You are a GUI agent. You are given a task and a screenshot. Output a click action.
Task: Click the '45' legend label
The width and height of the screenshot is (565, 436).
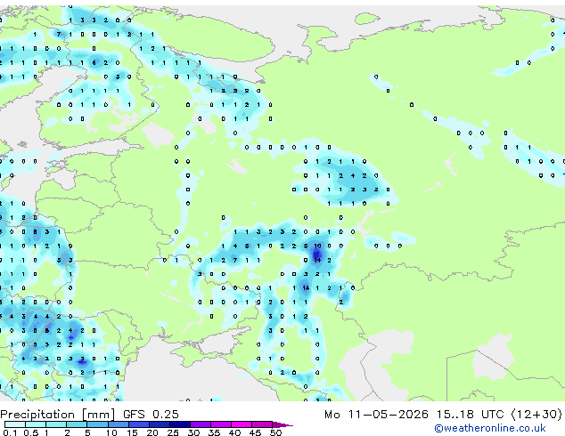coord(255,432)
